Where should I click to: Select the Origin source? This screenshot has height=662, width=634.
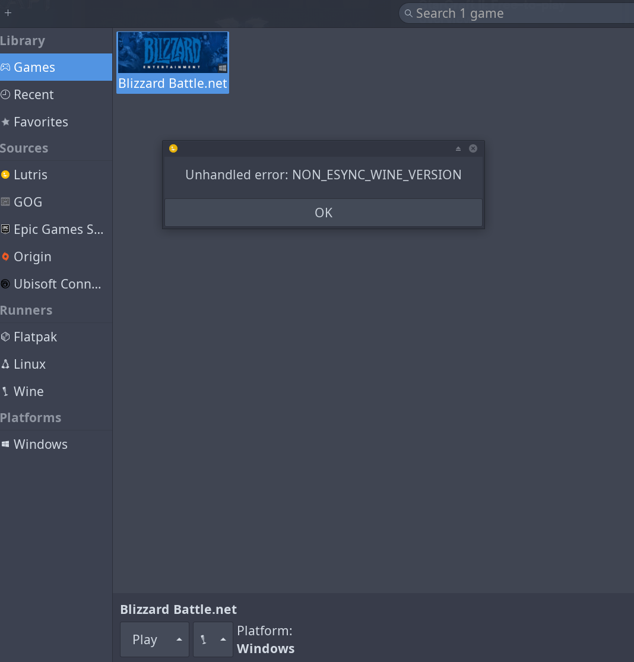tap(56, 256)
